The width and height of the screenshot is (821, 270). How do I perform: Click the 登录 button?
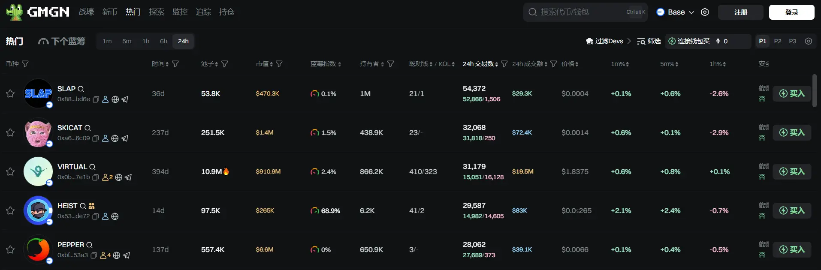point(792,12)
